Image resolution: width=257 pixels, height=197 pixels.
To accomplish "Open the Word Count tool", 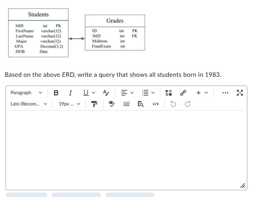I will click(126, 104).
